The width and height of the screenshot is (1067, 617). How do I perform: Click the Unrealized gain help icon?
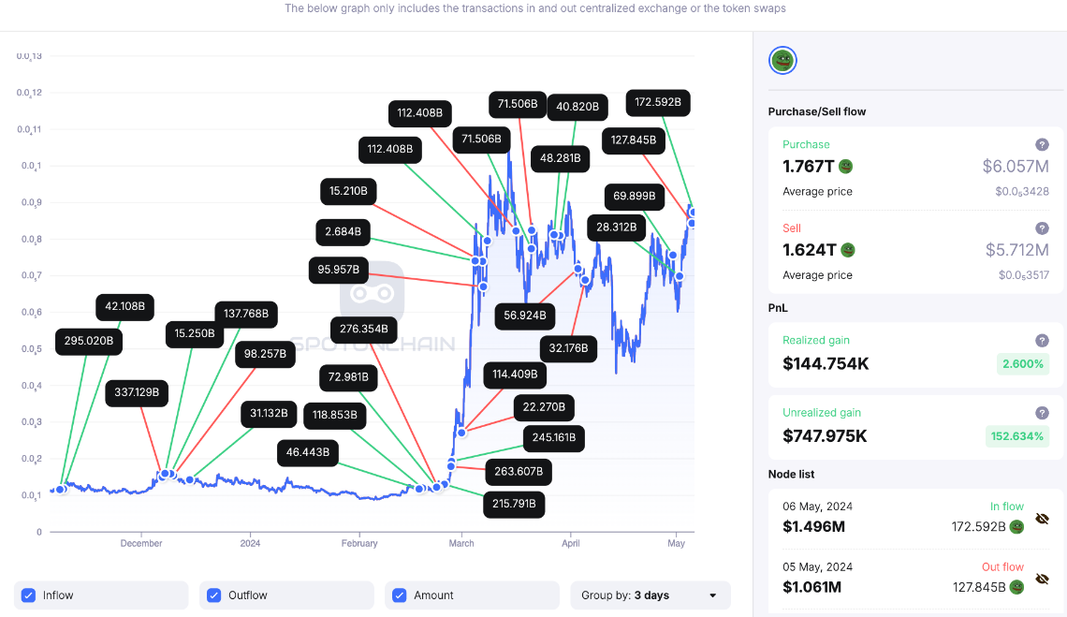[1042, 413]
